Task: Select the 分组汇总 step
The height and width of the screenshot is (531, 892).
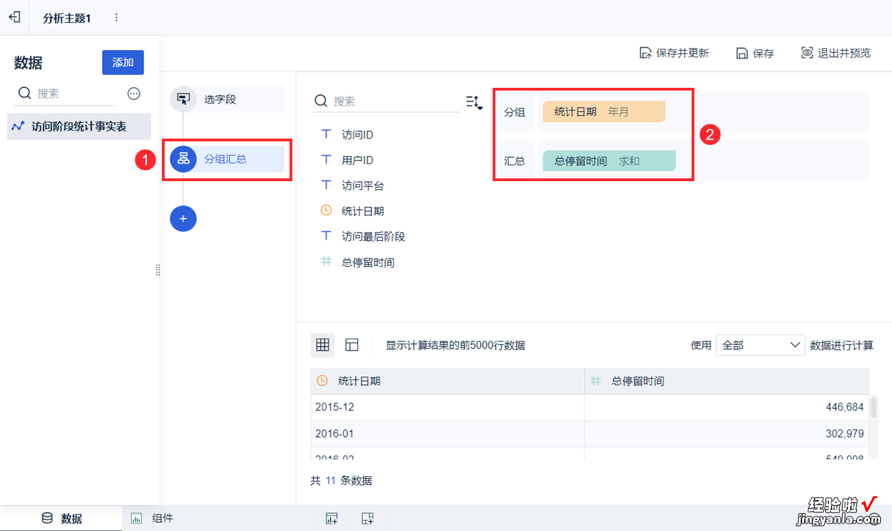Action: [x=227, y=159]
